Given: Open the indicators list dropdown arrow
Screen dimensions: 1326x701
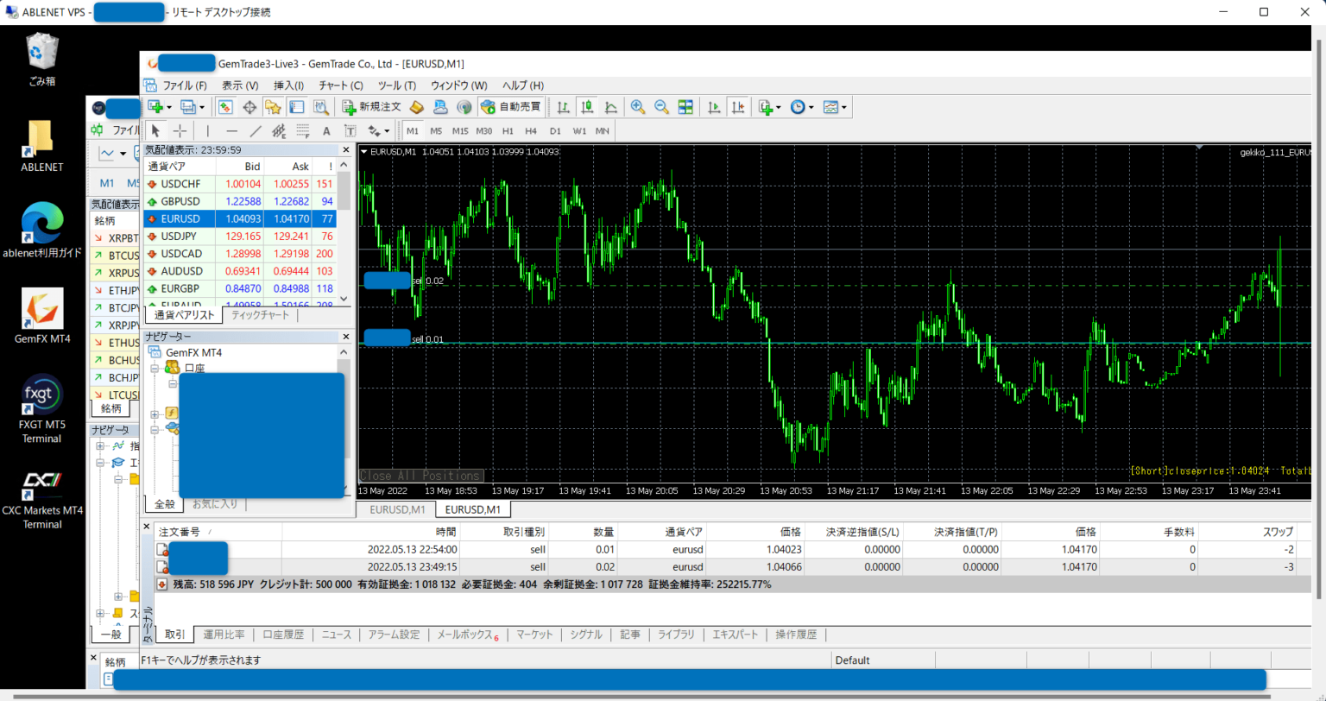Looking at the screenshot, I should [x=778, y=107].
